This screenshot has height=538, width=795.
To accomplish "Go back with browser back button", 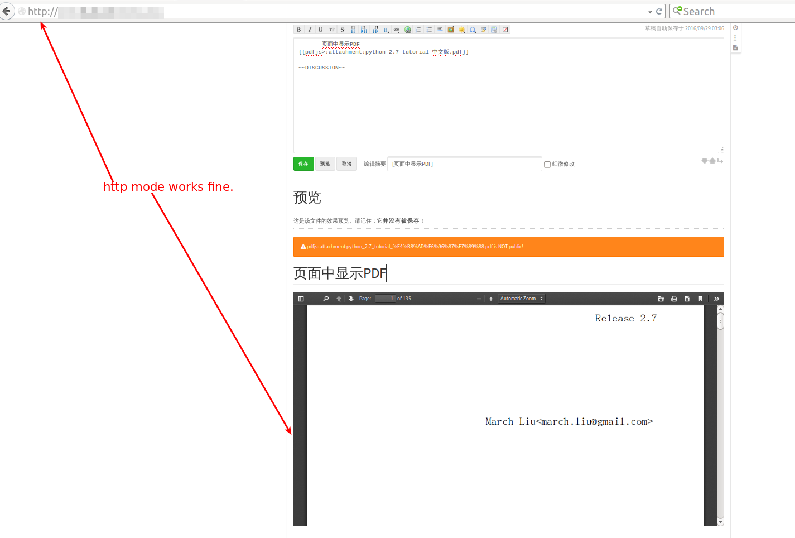I will [x=6, y=11].
